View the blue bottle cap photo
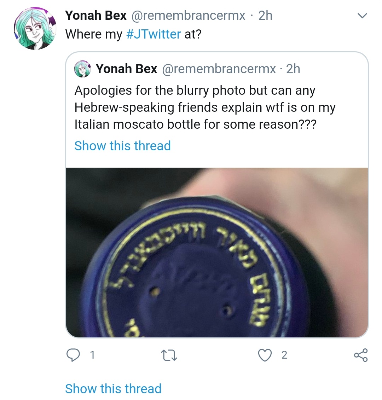The height and width of the screenshot is (400, 382). [217, 253]
